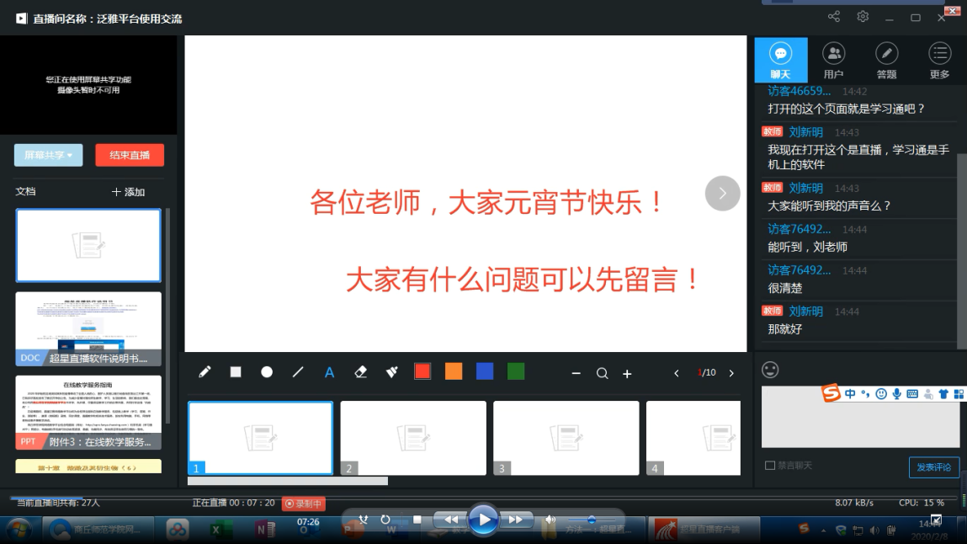Image resolution: width=967 pixels, height=544 pixels.
Task: Click 发表评论 to post comment
Action: pos(933,467)
